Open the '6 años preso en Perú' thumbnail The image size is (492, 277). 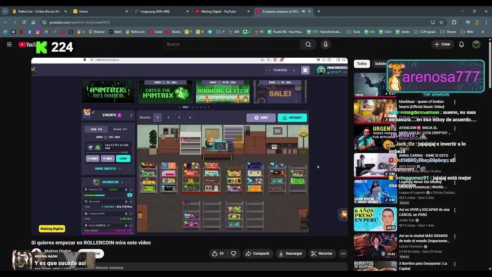pyautogui.click(x=375, y=219)
